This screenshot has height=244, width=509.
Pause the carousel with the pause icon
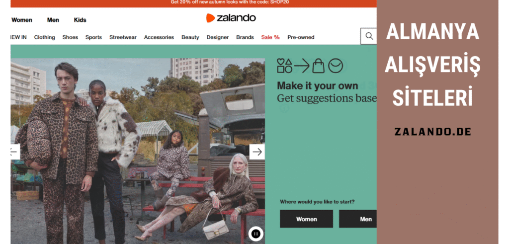pyautogui.click(x=256, y=234)
